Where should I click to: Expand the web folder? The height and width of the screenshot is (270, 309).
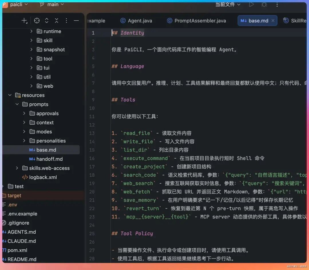pos(31,86)
